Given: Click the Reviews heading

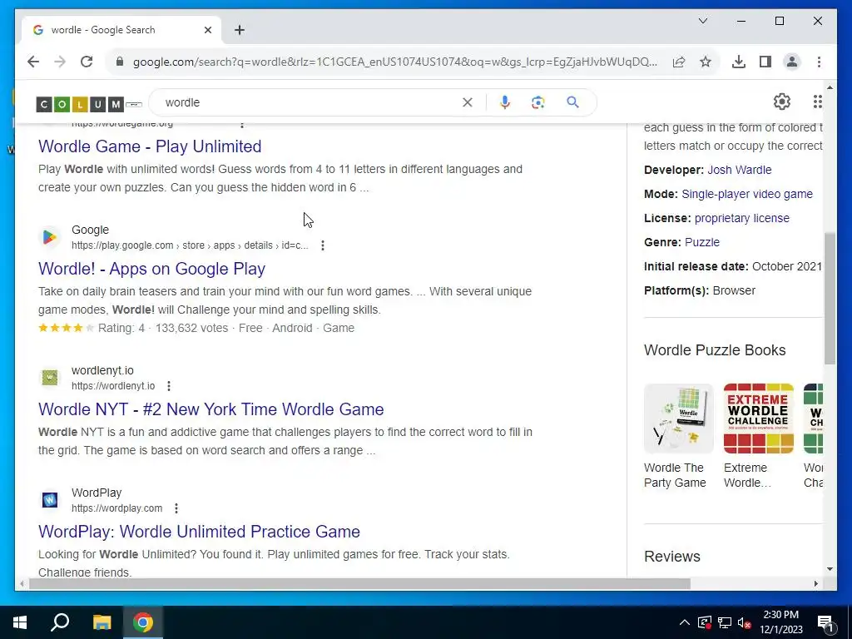Looking at the screenshot, I should coord(672,557).
